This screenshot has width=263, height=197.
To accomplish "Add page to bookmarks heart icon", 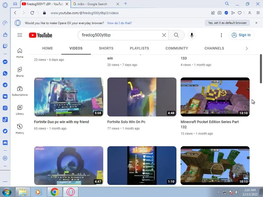I will 240,13.
